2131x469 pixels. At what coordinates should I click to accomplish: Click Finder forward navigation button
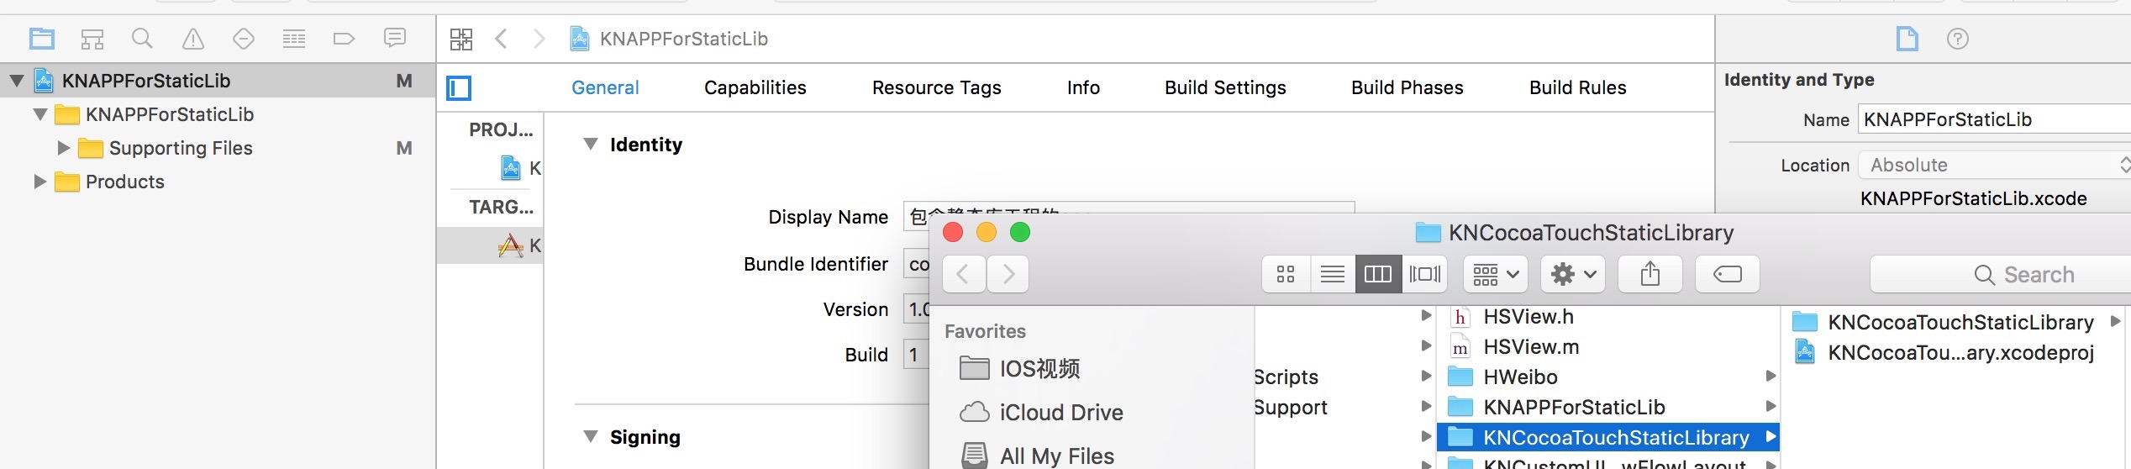coord(1008,274)
